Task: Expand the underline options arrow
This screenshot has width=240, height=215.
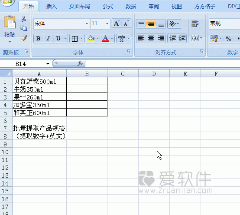Action: (65, 39)
